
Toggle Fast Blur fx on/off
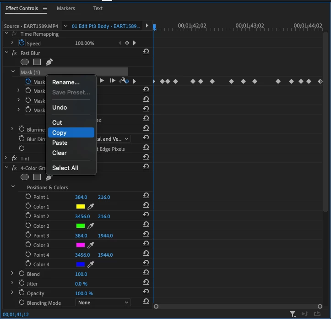[14, 53]
